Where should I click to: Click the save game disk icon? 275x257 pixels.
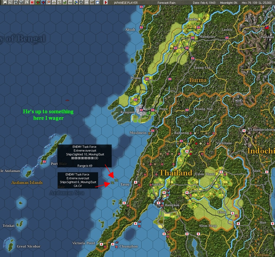click(5, 2)
